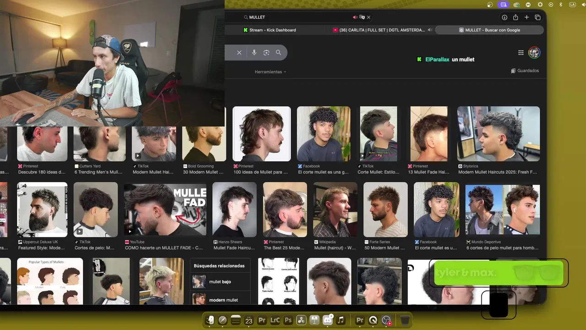The height and width of the screenshot is (330, 586).
Task: Mute CARLITA YouTube tab audio
Action: tap(430, 30)
